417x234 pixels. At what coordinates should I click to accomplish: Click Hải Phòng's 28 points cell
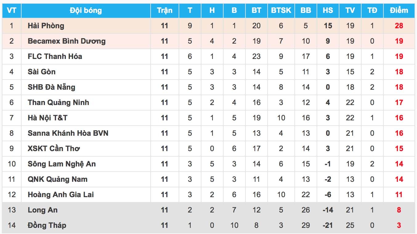pyautogui.click(x=399, y=26)
